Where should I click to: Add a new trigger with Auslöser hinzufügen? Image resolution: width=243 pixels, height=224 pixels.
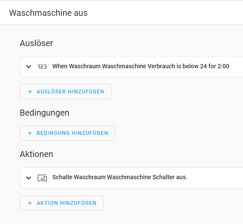click(65, 92)
